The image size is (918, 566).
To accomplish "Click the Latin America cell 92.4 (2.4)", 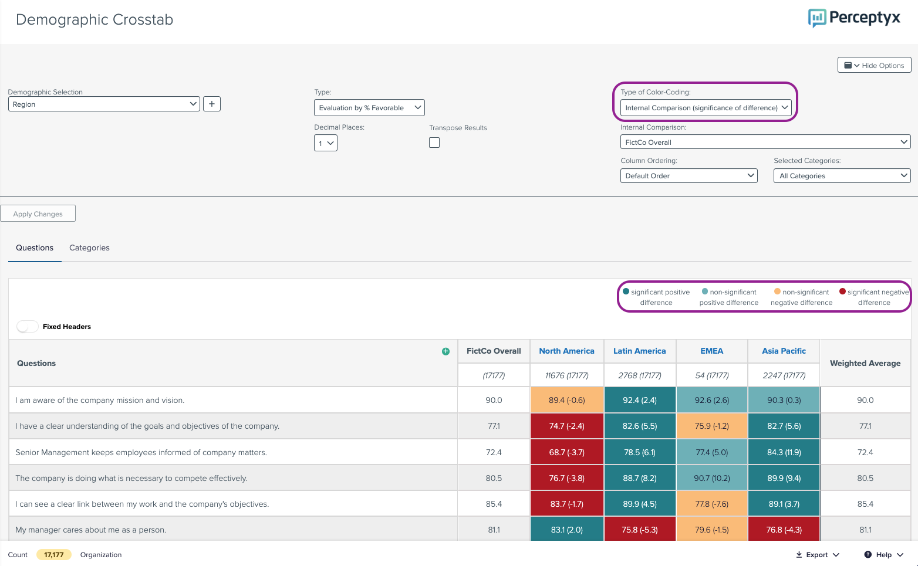I will click(640, 400).
